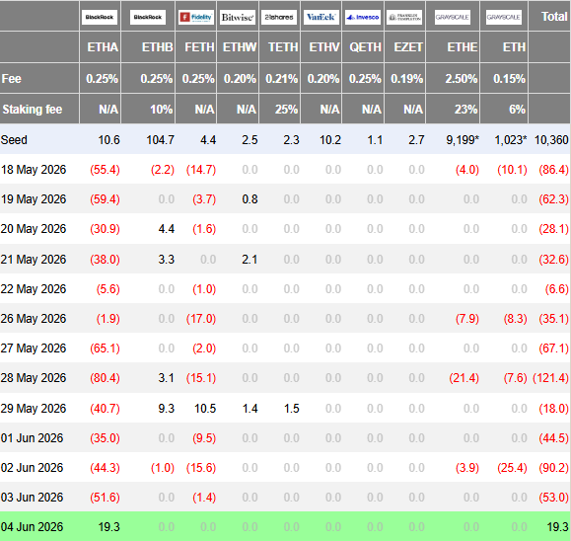Screen dimensions: 571x541
Task: Click the 28 May 2026 date
Action: tap(34, 378)
